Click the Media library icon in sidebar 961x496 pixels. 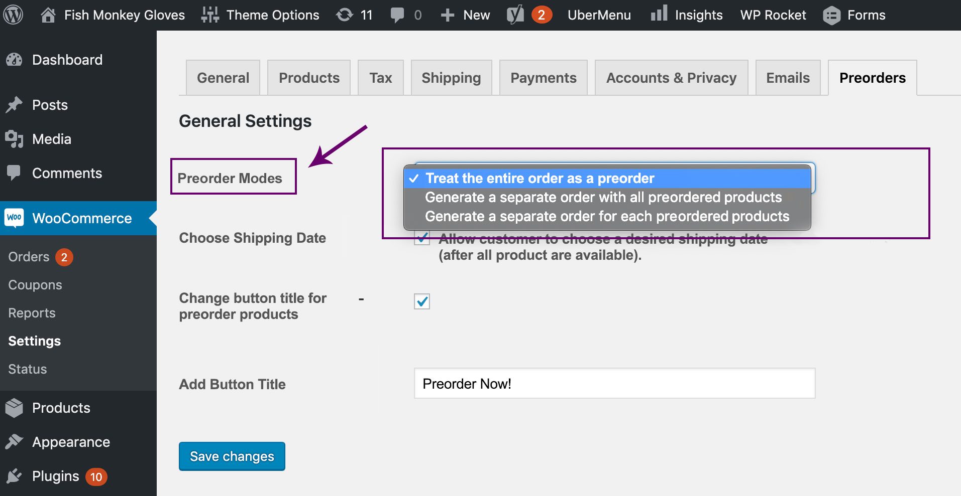15,139
